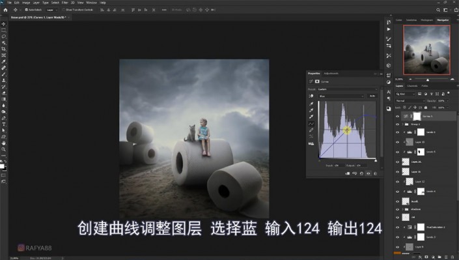This screenshot has height=260, width=459.
Task: Open the Filter menu
Action: [x=65, y=3]
